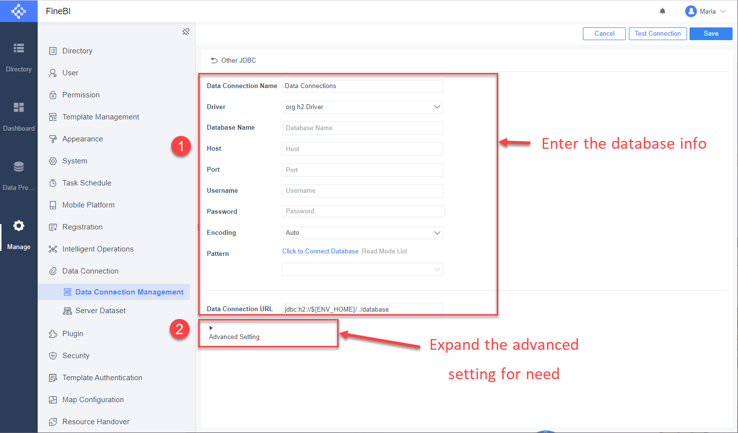Click the FineBI logo
The height and width of the screenshot is (433, 738).
19,11
